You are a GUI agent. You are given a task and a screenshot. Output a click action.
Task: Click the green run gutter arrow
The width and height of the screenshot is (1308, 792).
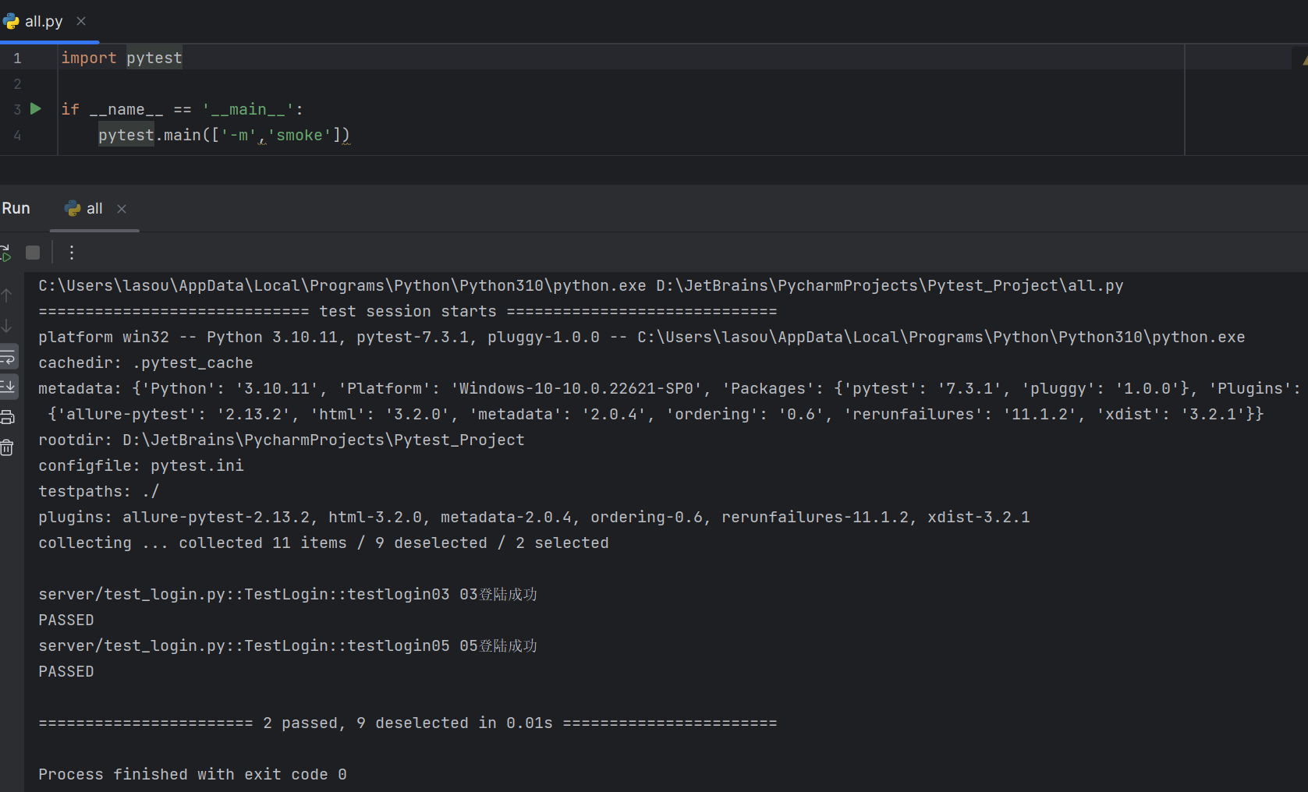pos(36,109)
